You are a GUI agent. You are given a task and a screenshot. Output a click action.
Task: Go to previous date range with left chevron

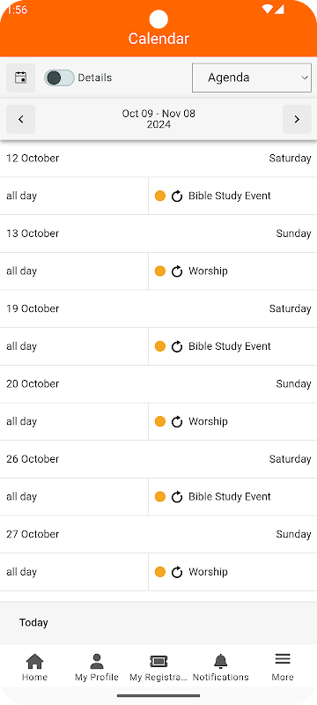click(x=20, y=119)
